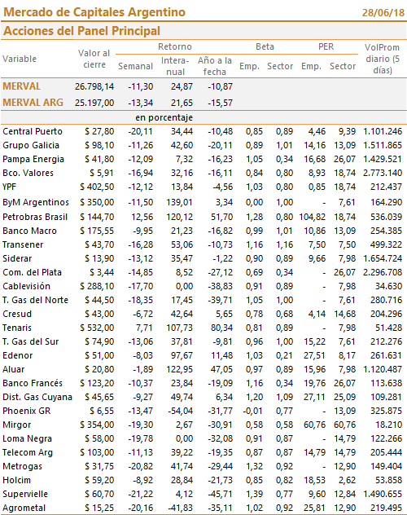407x515 pixels.
Task: Select the Agrometal row label
Action: (x=24, y=508)
